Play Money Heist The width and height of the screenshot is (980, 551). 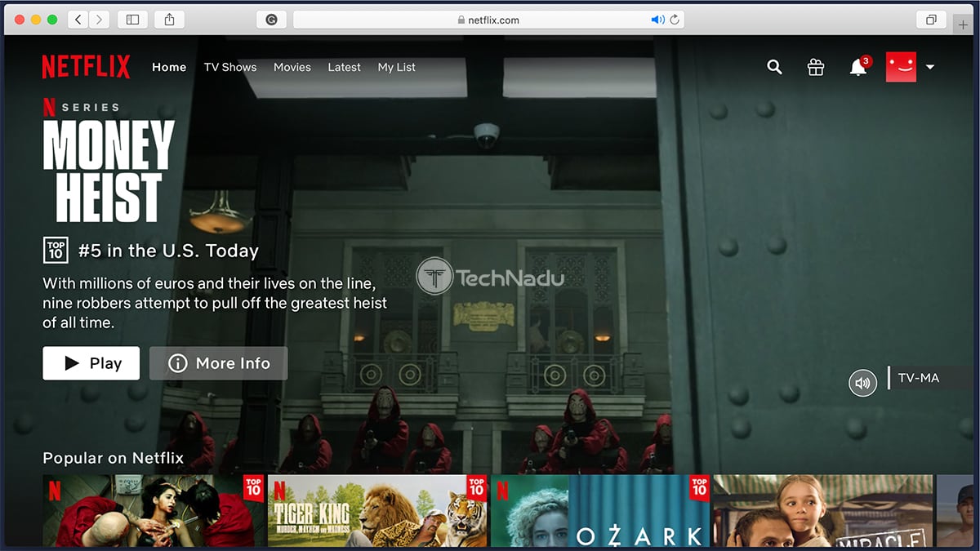click(91, 363)
